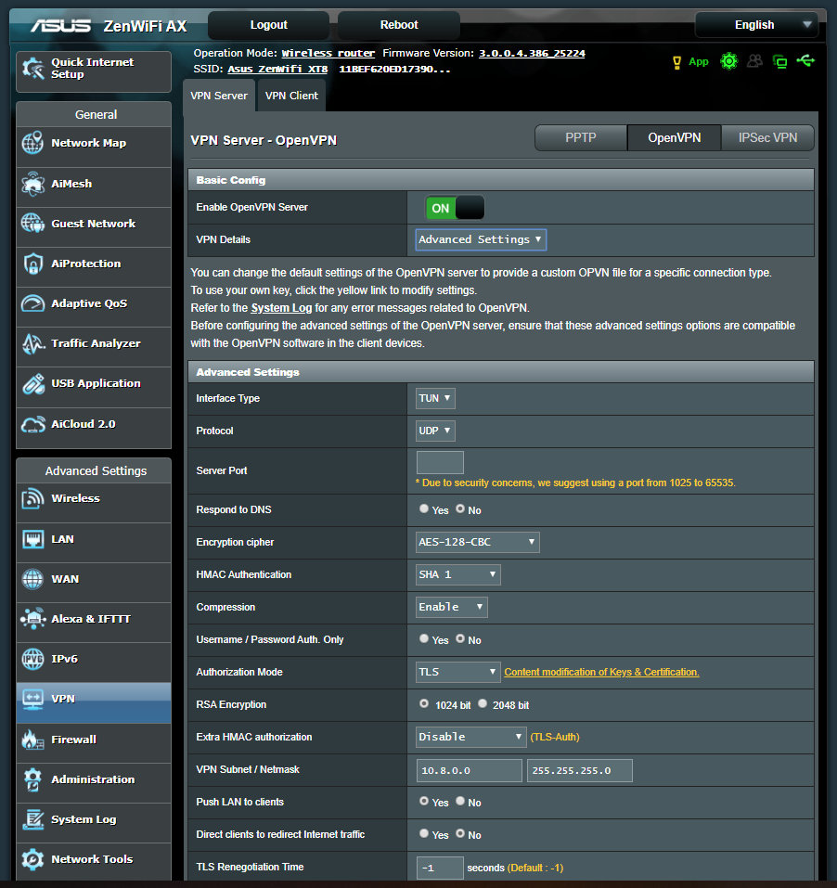Image resolution: width=837 pixels, height=888 pixels.
Task: Click the Administration gear icon
Action: click(x=32, y=779)
